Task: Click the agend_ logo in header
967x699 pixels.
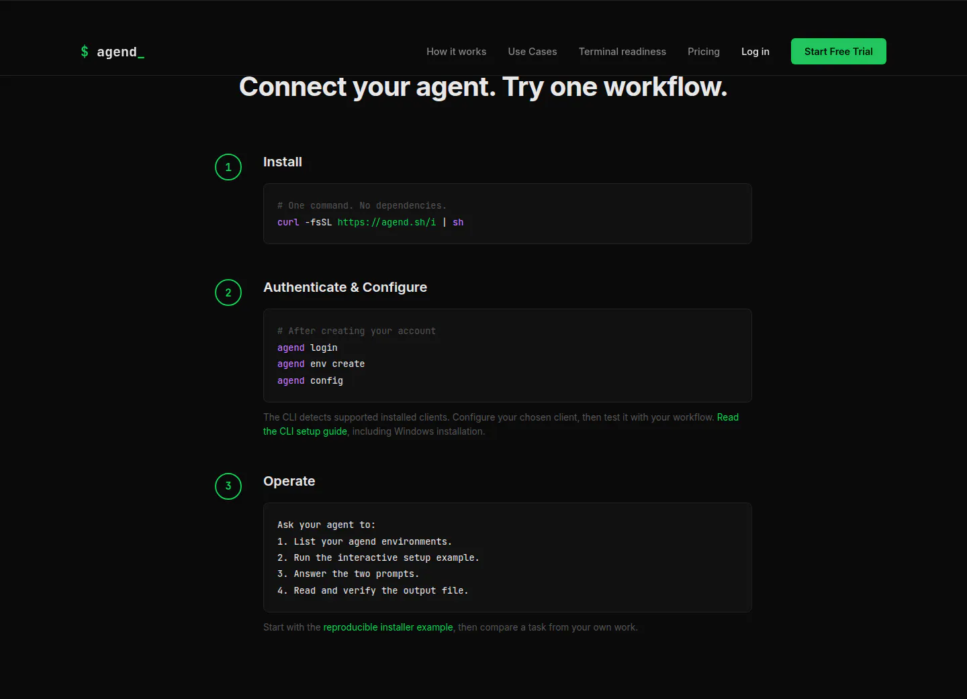Action: 112,52
